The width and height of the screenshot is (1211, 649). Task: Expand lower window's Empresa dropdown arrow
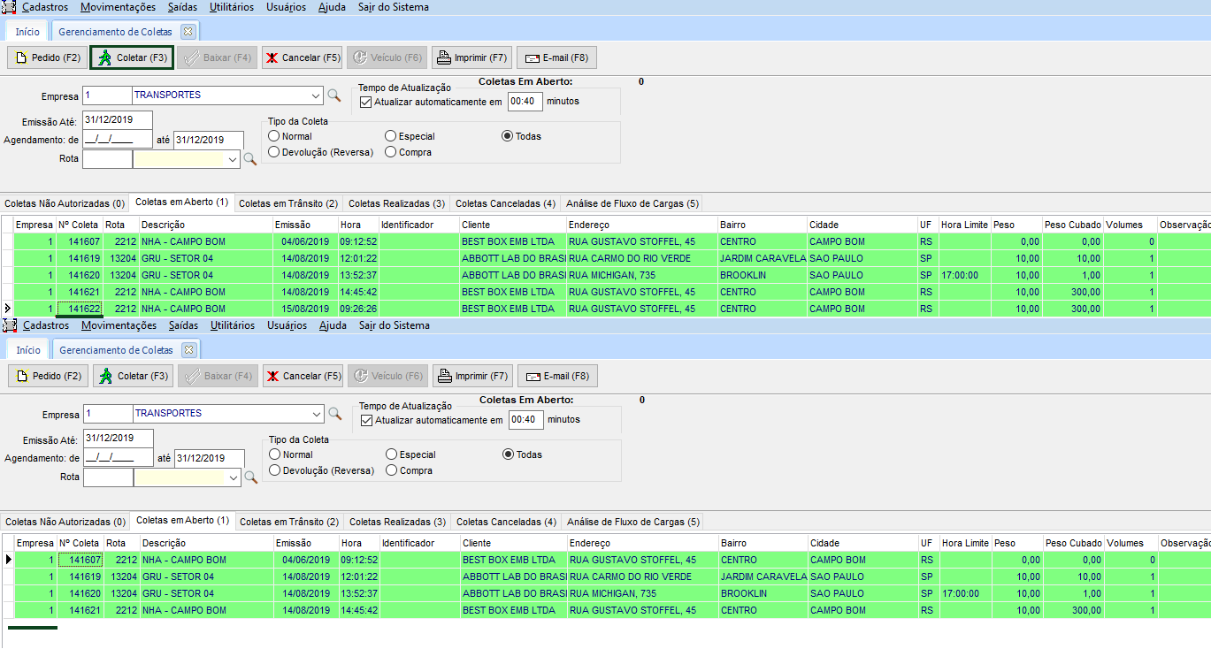point(318,414)
